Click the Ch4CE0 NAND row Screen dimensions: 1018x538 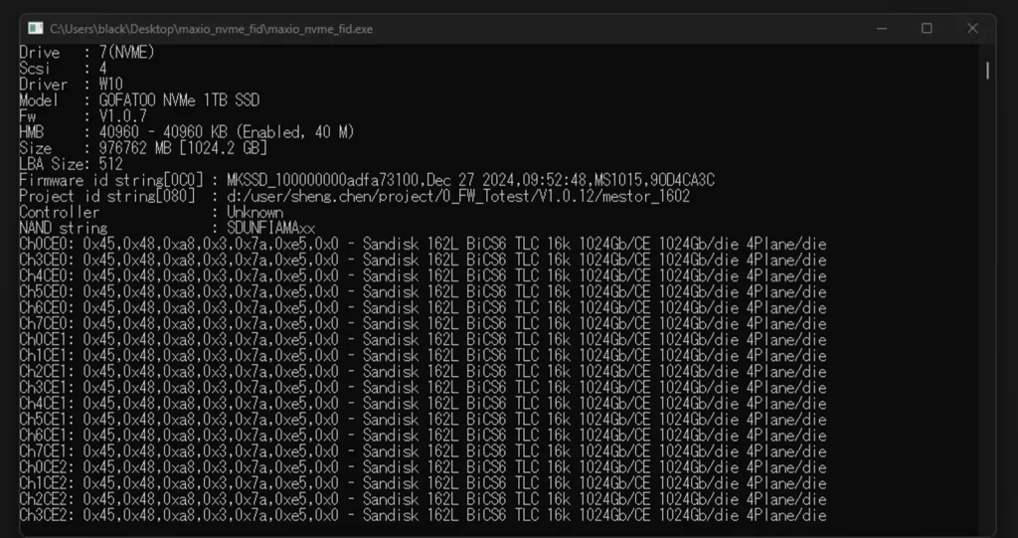pos(423,276)
